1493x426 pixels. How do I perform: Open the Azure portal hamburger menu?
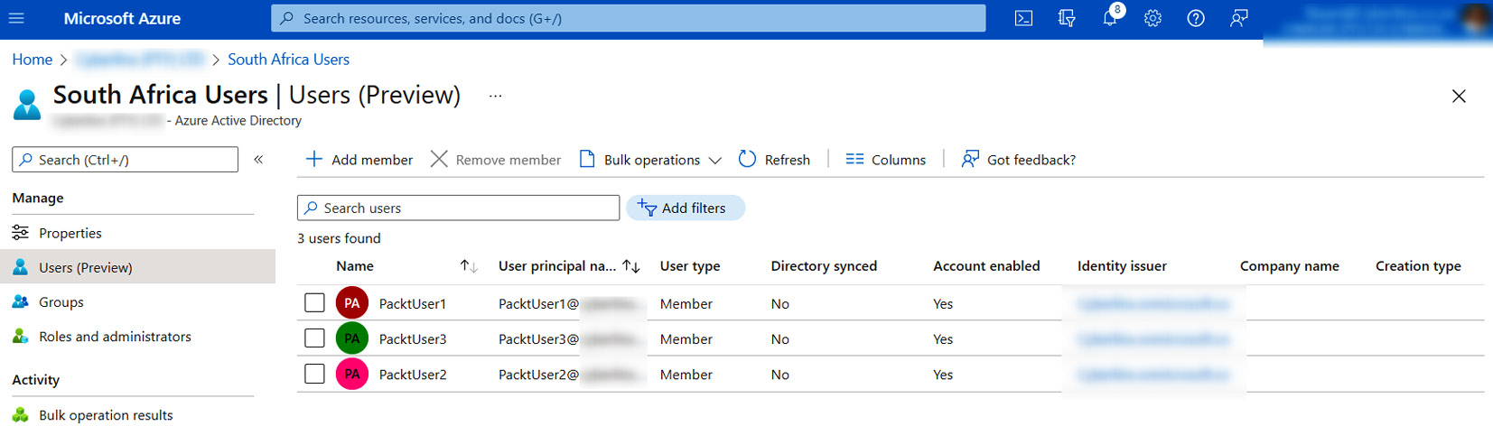(16, 18)
